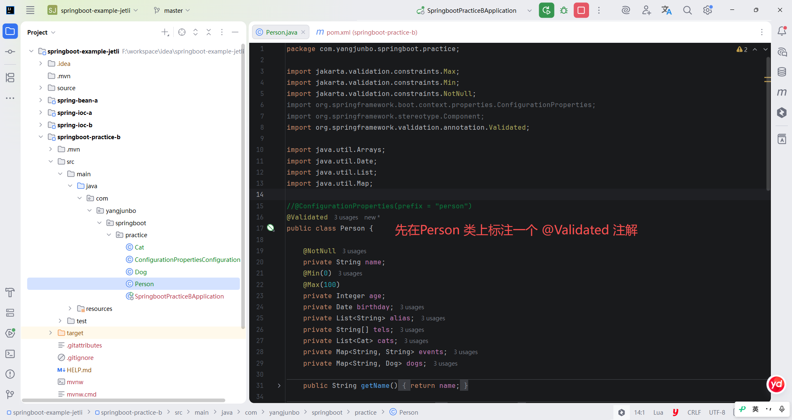Open the Youdao floating icon
Screen dimensions: 792x420
click(776, 384)
